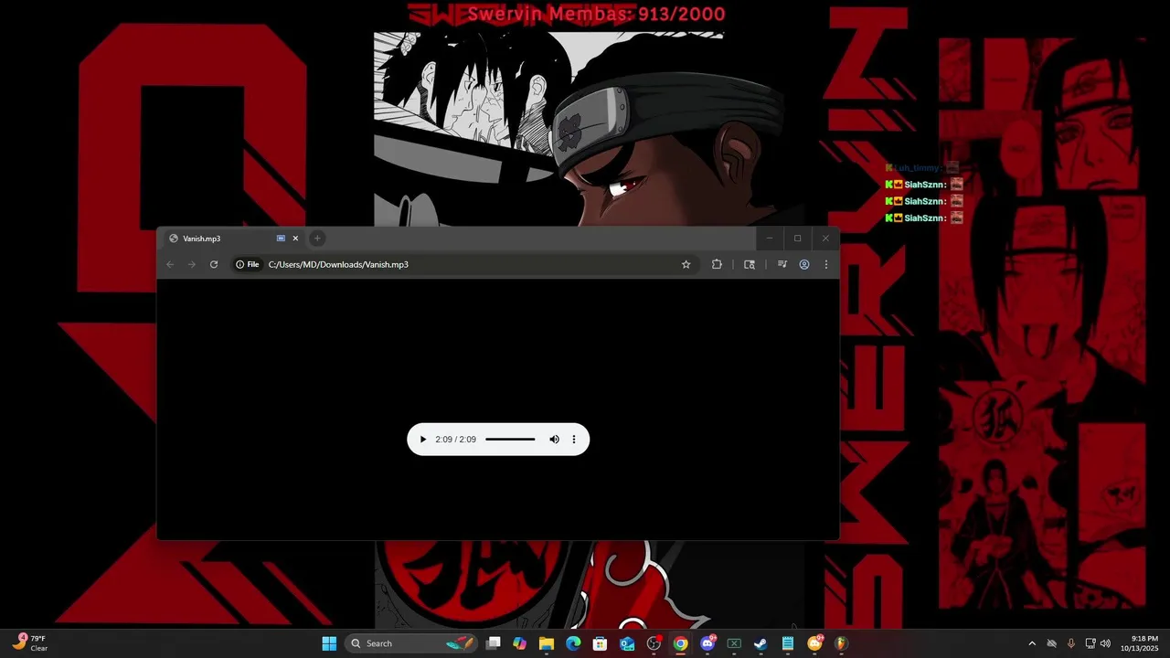1170x658 pixels.
Task: Open Steam from taskbar
Action: click(x=760, y=643)
